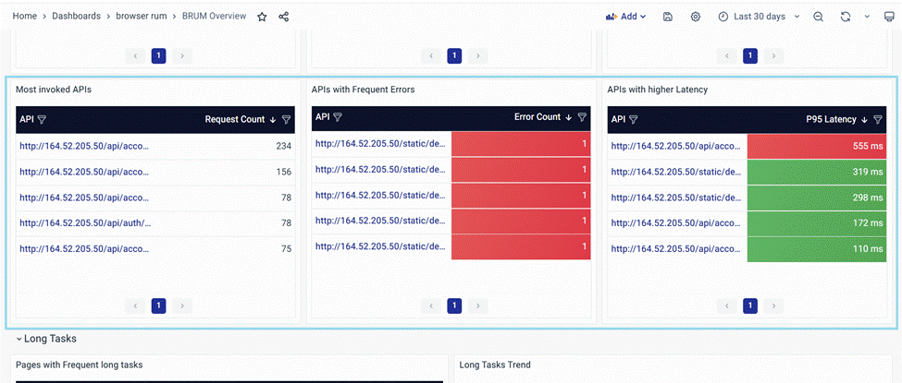The width and height of the screenshot is (902, 383).
Task: Filter the P95 Latency column
Action: [x=878, y=120]
